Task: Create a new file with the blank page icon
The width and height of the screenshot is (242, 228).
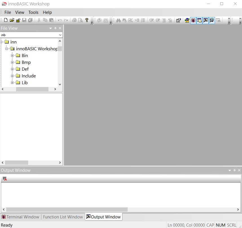Action: pyautogui.click(x=6, y=20)
